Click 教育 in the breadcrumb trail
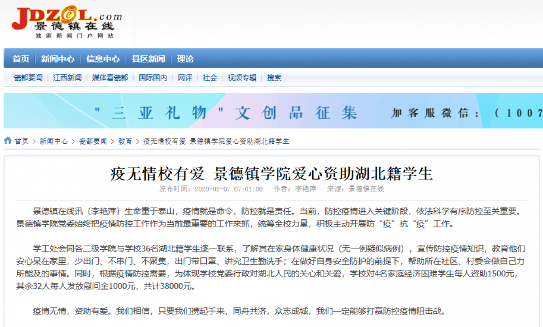The width and height of the screenshot is (543, 327). 125,141
